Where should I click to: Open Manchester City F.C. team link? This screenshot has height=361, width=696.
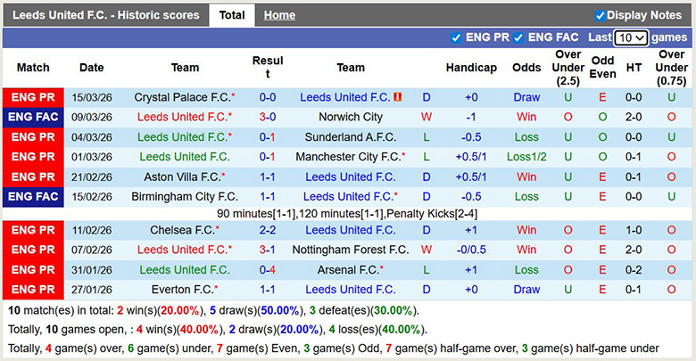point(347,157)
